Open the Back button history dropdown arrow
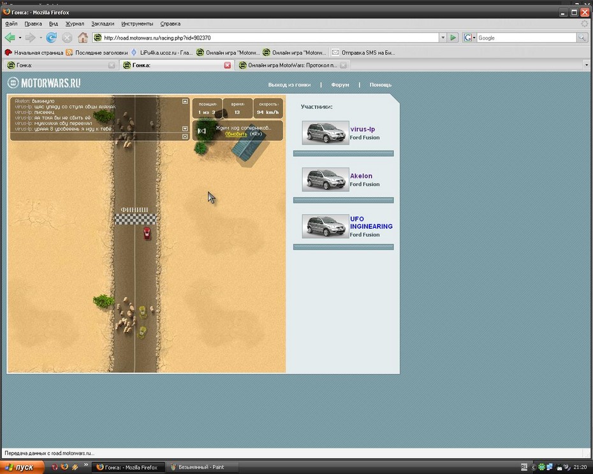Screen dimensions: 593x474 (x=20, y=38)
